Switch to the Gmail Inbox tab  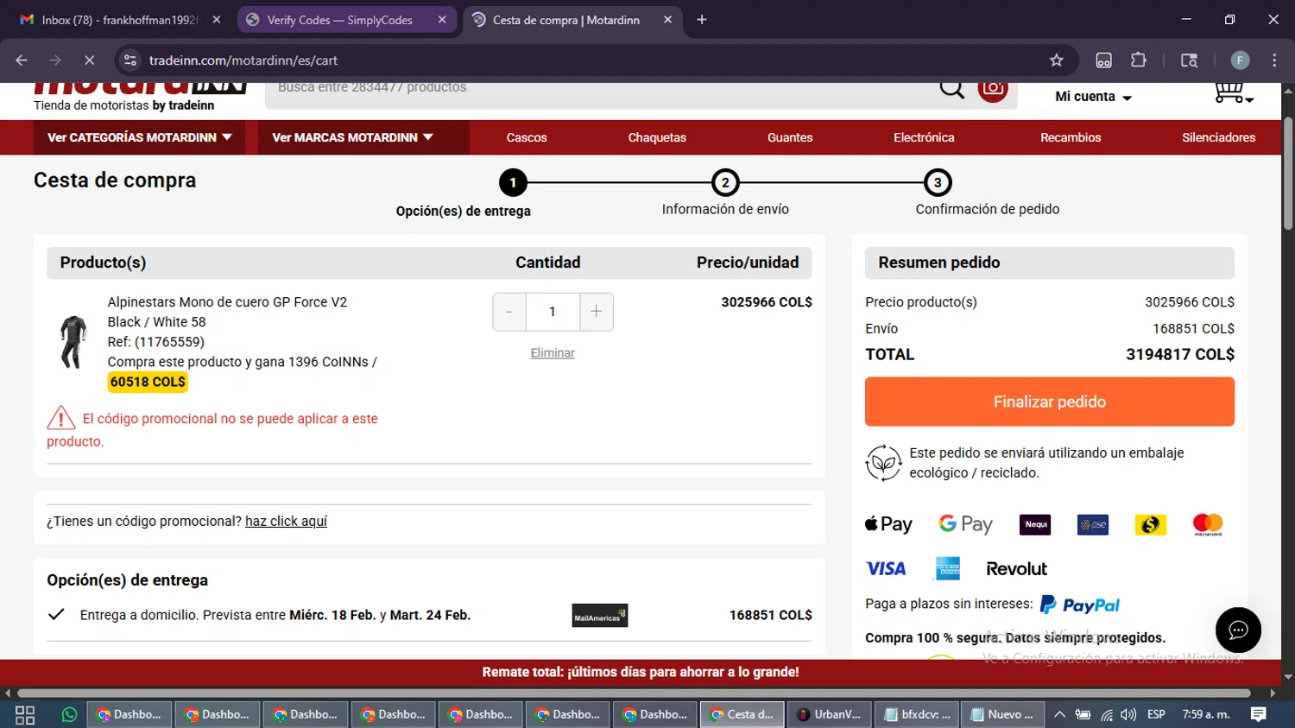tap(120, 20)
